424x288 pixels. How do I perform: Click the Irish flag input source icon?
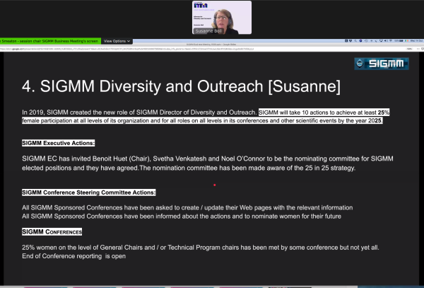click(x=407, y=41)
